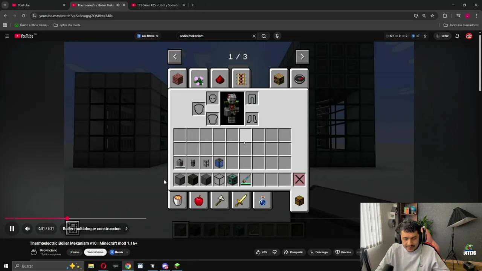482x271 pixels.
Task: Click the Unirme button
Action: coord(74,252)
